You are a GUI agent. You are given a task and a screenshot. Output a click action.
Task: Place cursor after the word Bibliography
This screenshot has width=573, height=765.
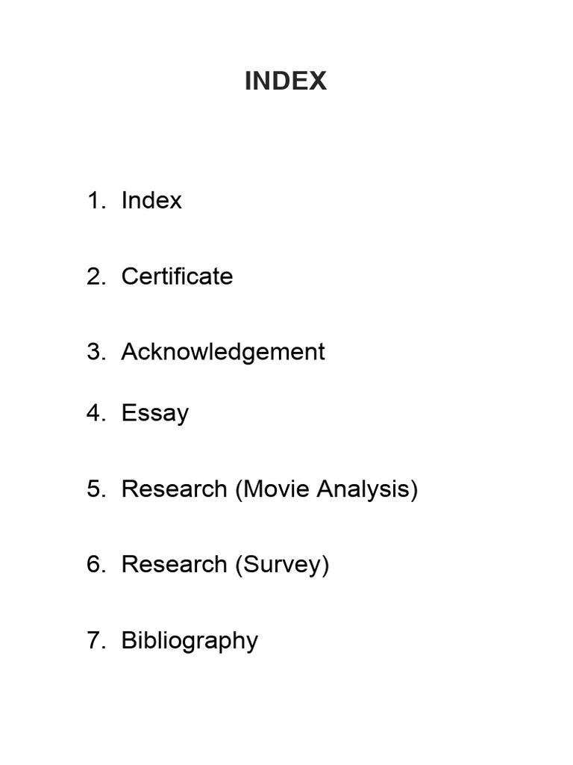click(259, 640)
